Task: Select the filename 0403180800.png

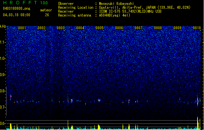Action: (17, 9)
